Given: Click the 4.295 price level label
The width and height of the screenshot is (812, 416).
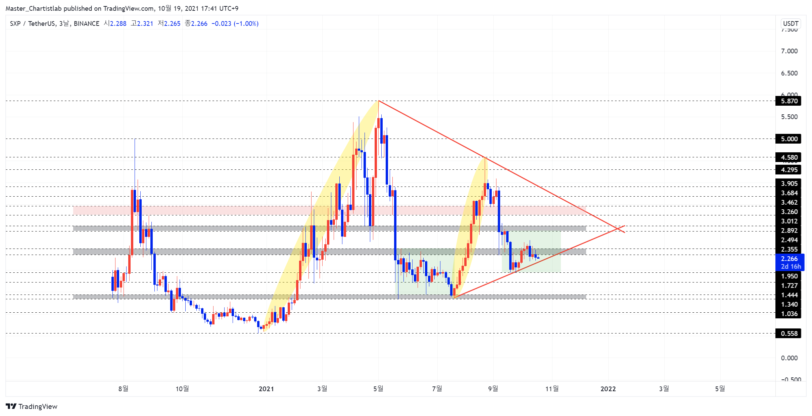Looking at the screenshot, I should [788, 170].
